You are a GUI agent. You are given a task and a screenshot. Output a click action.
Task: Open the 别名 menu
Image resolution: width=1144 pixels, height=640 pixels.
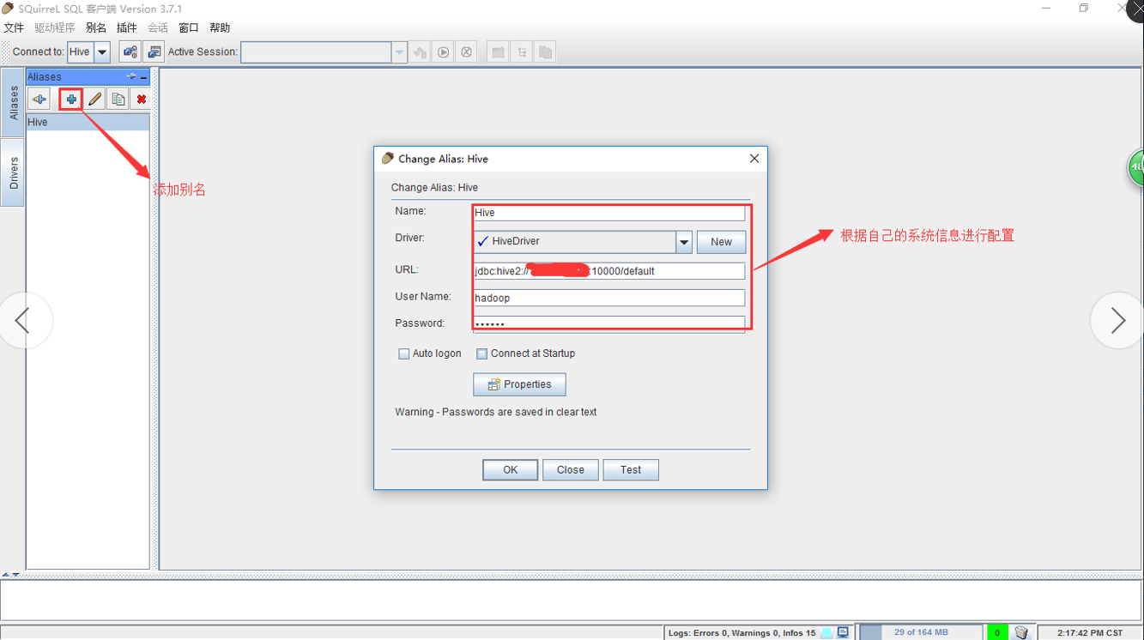(96, 28)
